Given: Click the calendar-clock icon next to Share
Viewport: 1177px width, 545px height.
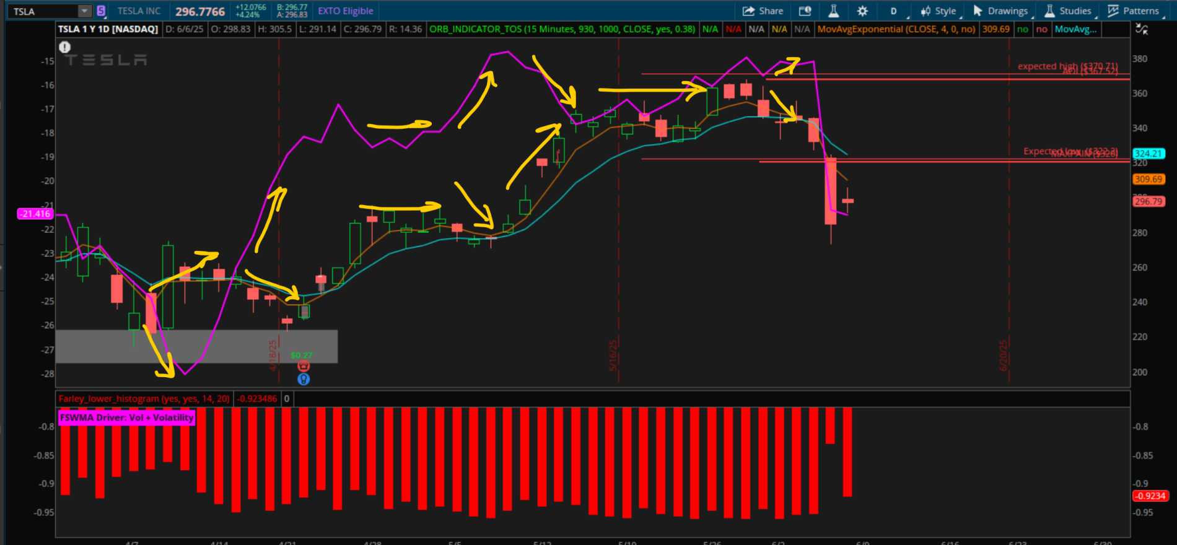Looking at the screenshot, I should [805, 11].
